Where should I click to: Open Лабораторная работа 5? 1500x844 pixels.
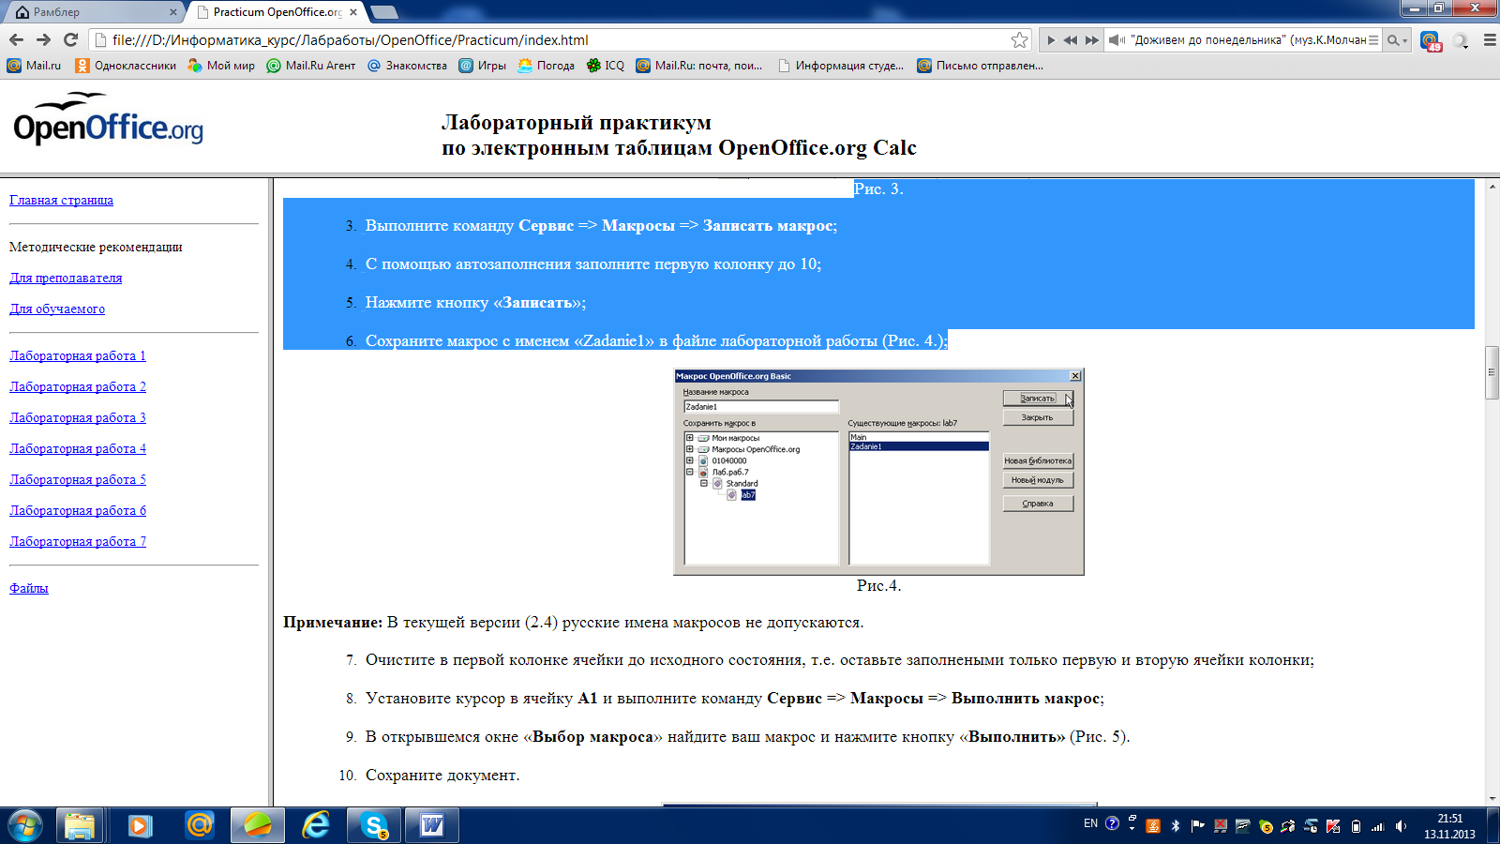click(x=78, y=479)
